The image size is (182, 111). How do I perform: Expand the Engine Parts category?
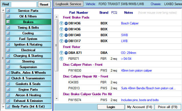8,90
